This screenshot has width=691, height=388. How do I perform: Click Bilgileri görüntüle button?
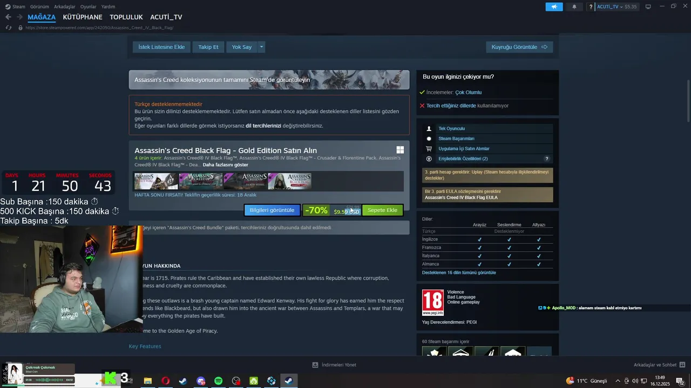coord(272,210)
